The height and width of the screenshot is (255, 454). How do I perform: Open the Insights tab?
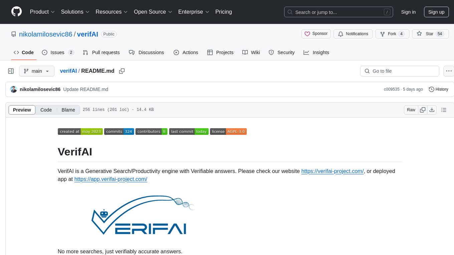pos(316,52)
